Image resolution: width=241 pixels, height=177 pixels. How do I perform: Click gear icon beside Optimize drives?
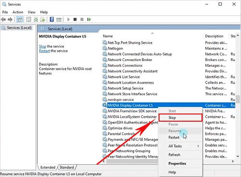105,128
